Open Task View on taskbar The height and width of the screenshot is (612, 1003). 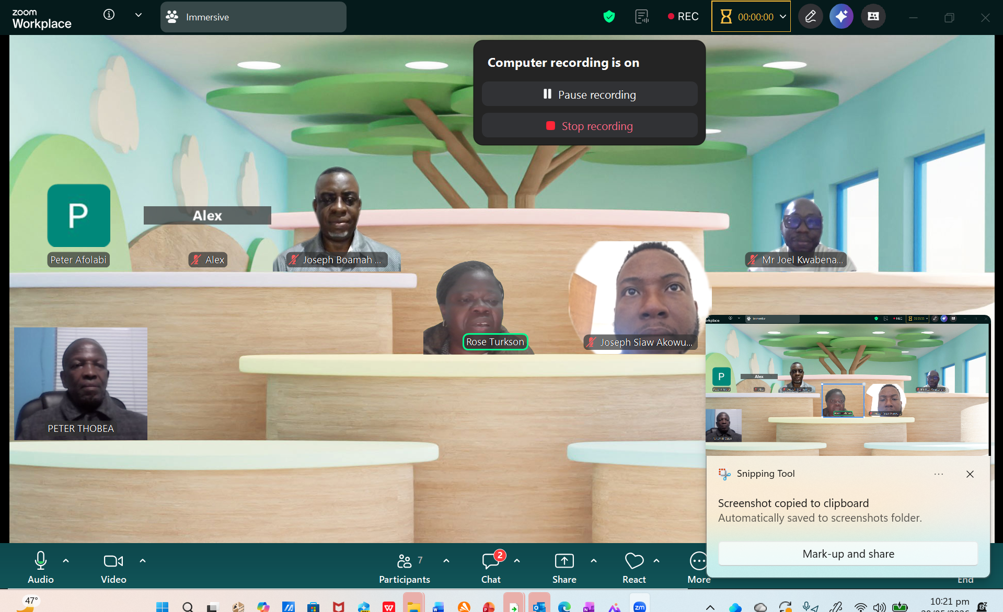pyautogui.click(x=212, y=607)
